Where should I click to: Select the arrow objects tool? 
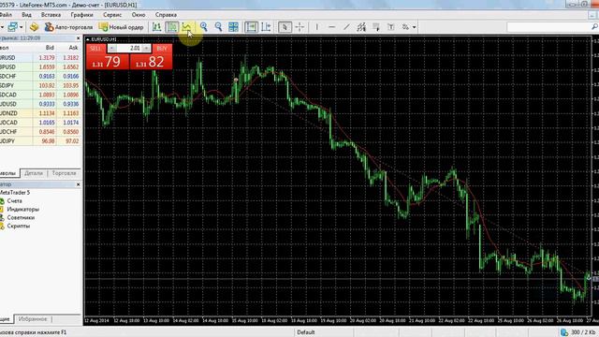[405, 27]
